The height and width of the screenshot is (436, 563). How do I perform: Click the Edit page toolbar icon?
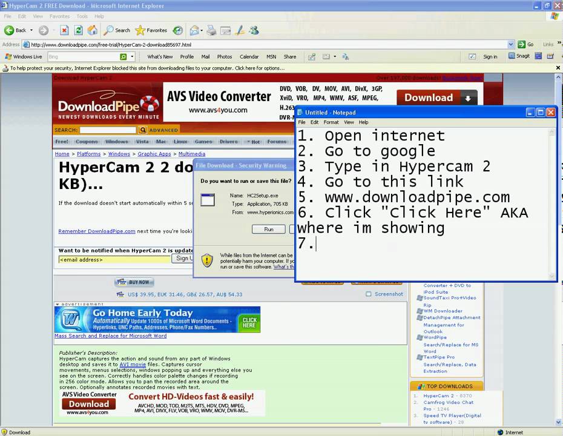(x=225, y=30)
